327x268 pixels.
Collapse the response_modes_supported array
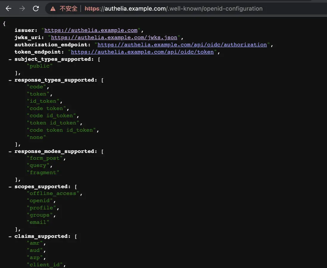[10, 152]
